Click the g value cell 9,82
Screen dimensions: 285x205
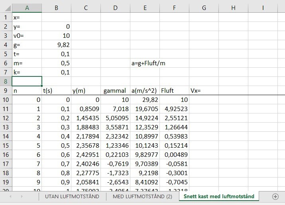[x=57, y=45]
